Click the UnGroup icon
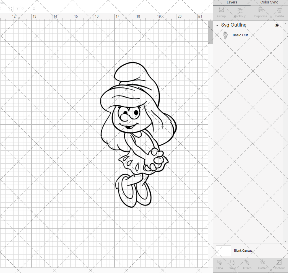This screenshot has height=273, width=288. pos(240,10)
